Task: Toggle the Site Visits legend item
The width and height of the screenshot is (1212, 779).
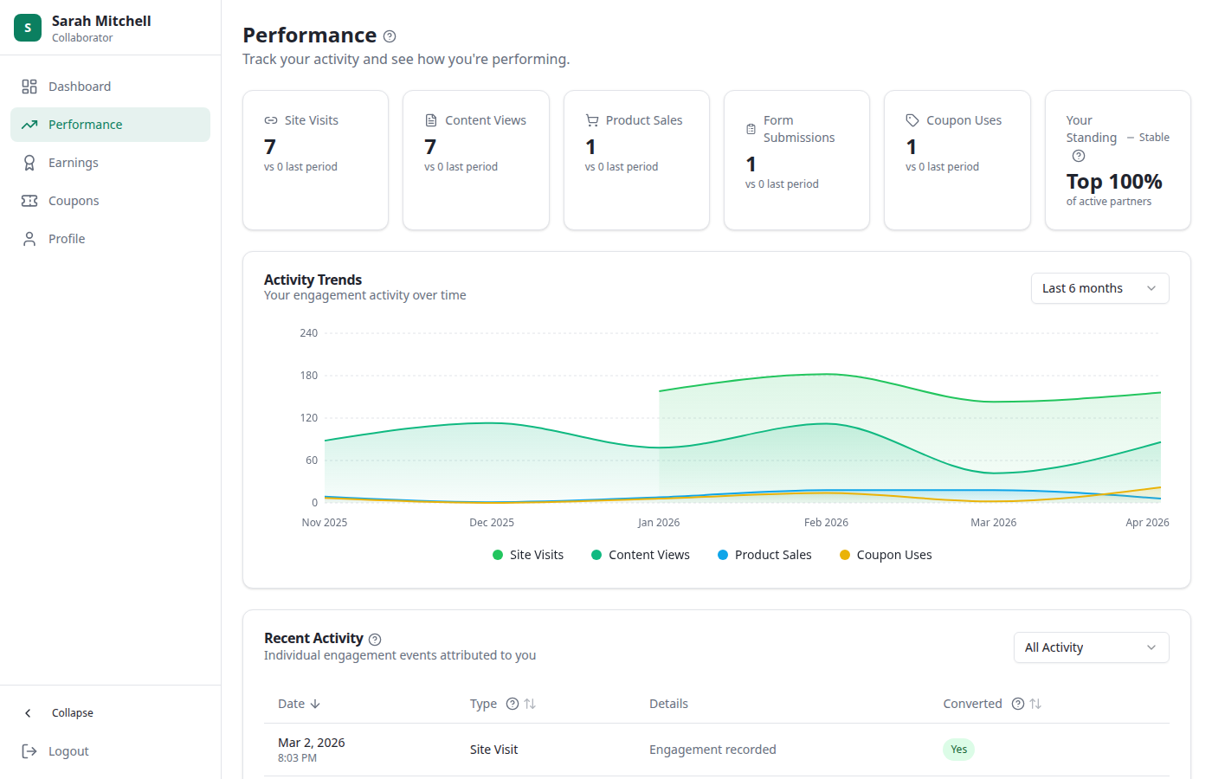Action: [527, 554]
